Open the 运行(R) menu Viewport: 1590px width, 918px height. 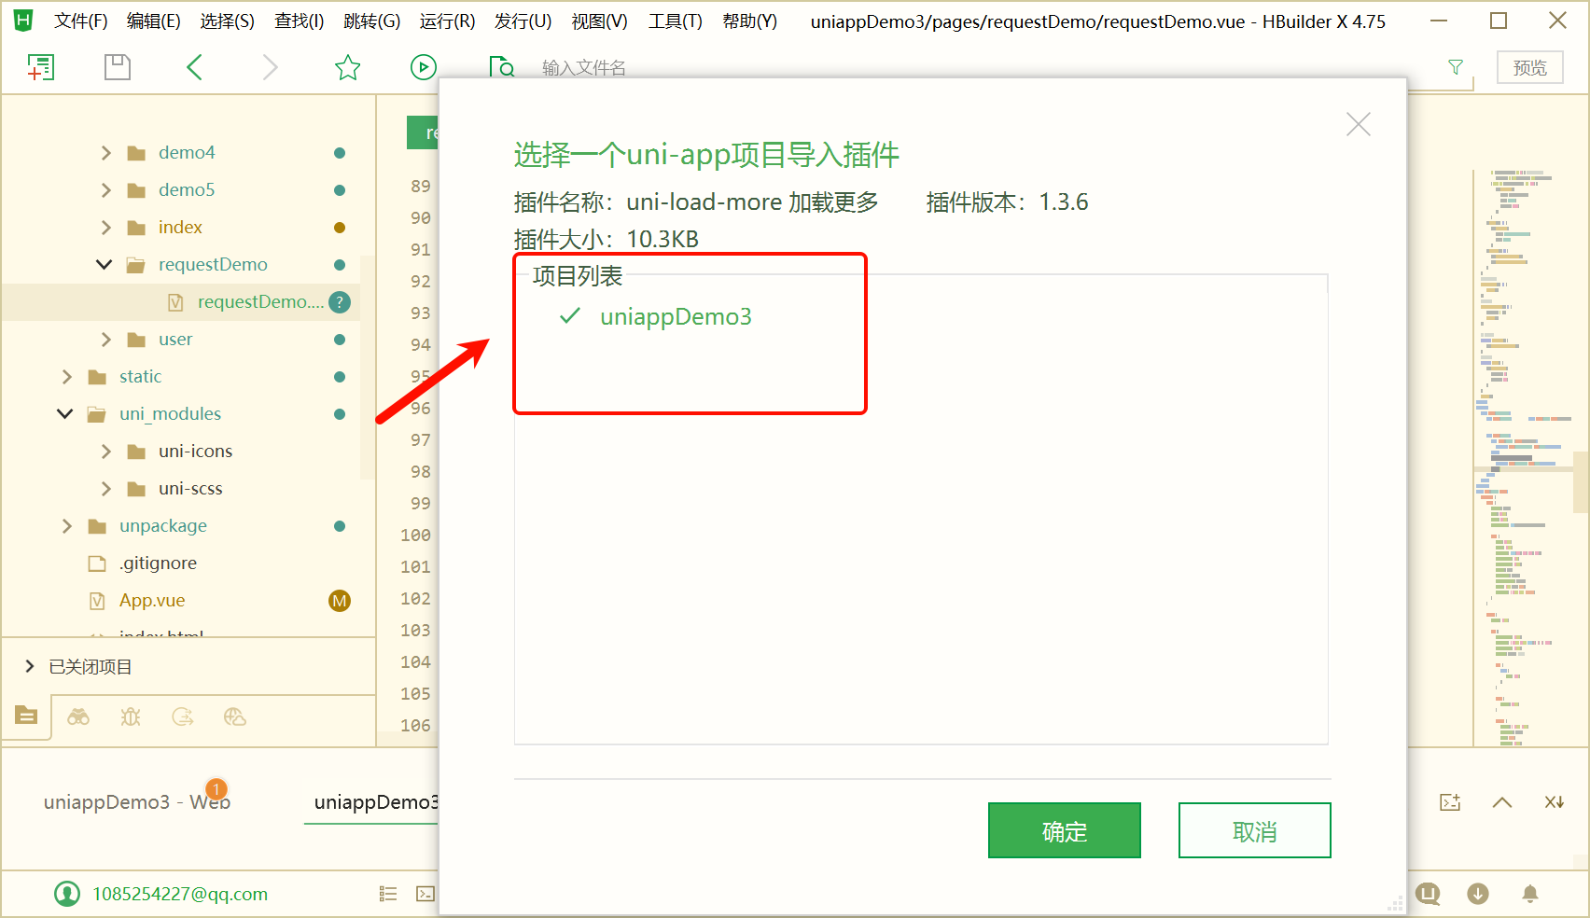coord(447,21)
